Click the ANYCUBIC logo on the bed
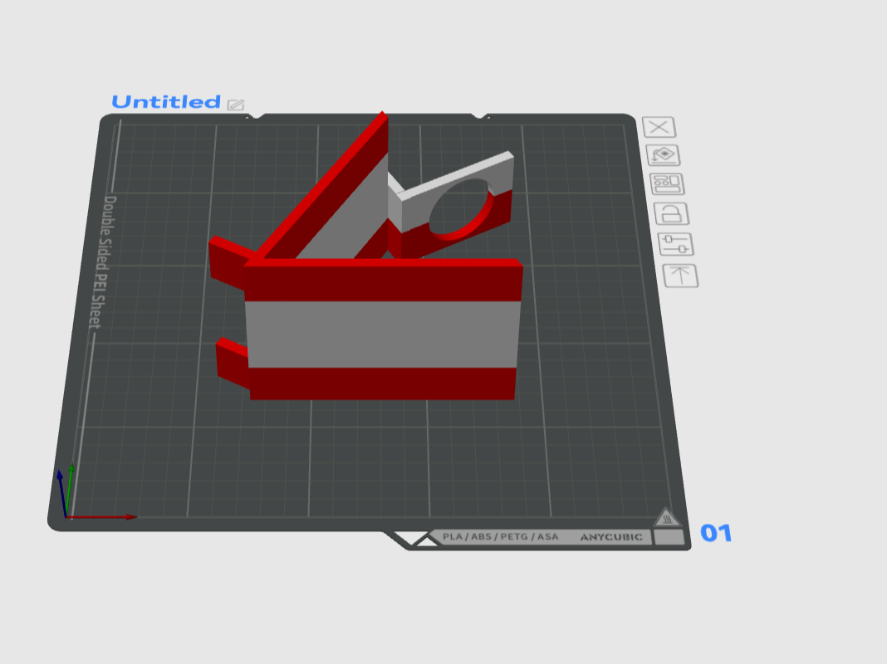 (611, 536)
